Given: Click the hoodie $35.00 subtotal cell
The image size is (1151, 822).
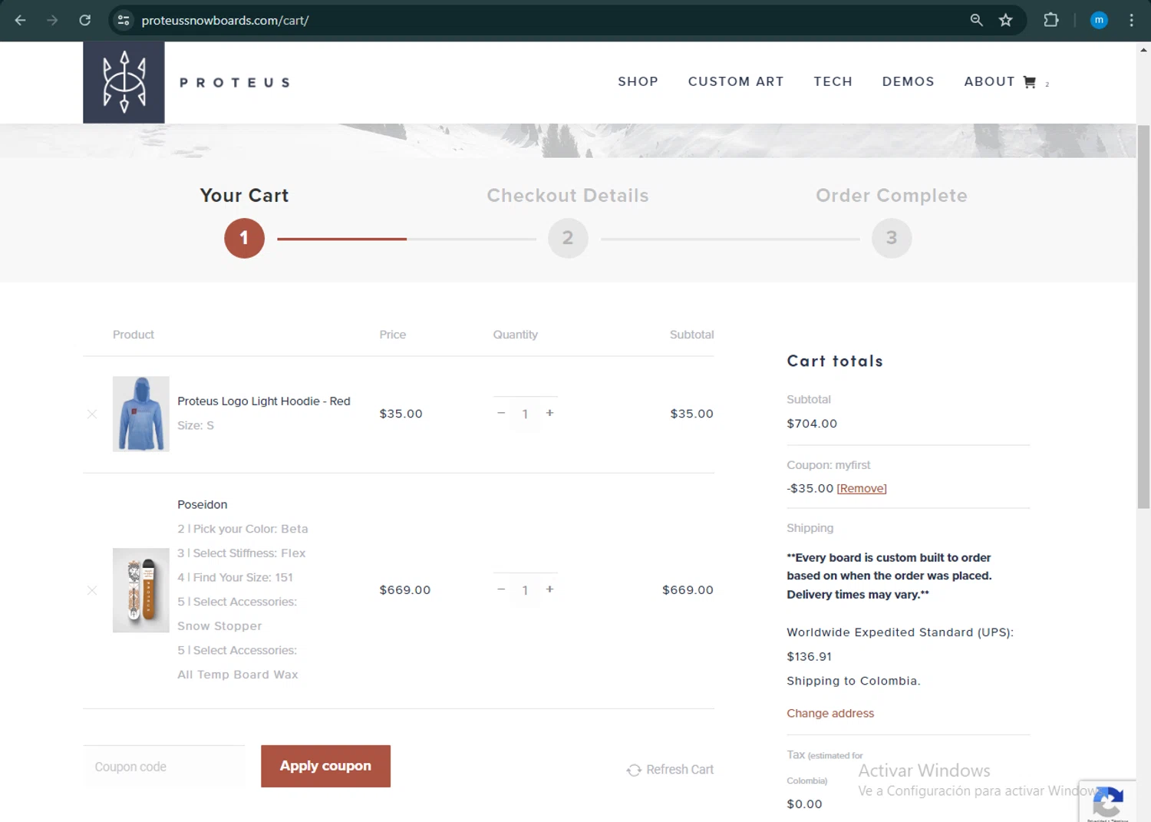Looking at the screenshot, I should coord(691,414).
